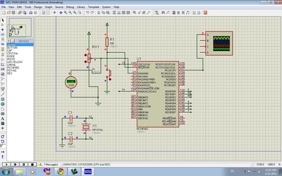Pick devices with the P button

pyautogui.click(x=9, y=41)
